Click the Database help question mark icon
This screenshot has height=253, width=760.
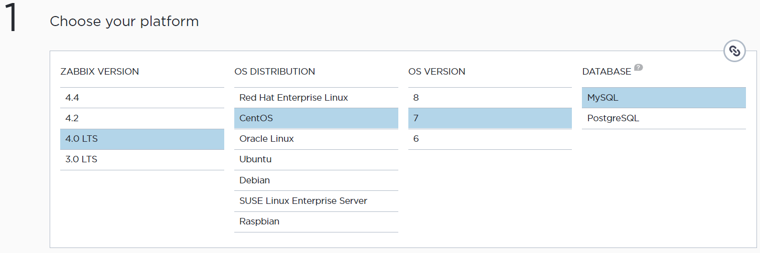[x=638, y=68]
